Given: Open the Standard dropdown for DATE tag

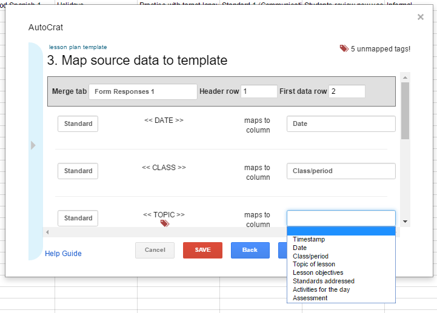Looking at the screenshot, I should tap(78, 124).
